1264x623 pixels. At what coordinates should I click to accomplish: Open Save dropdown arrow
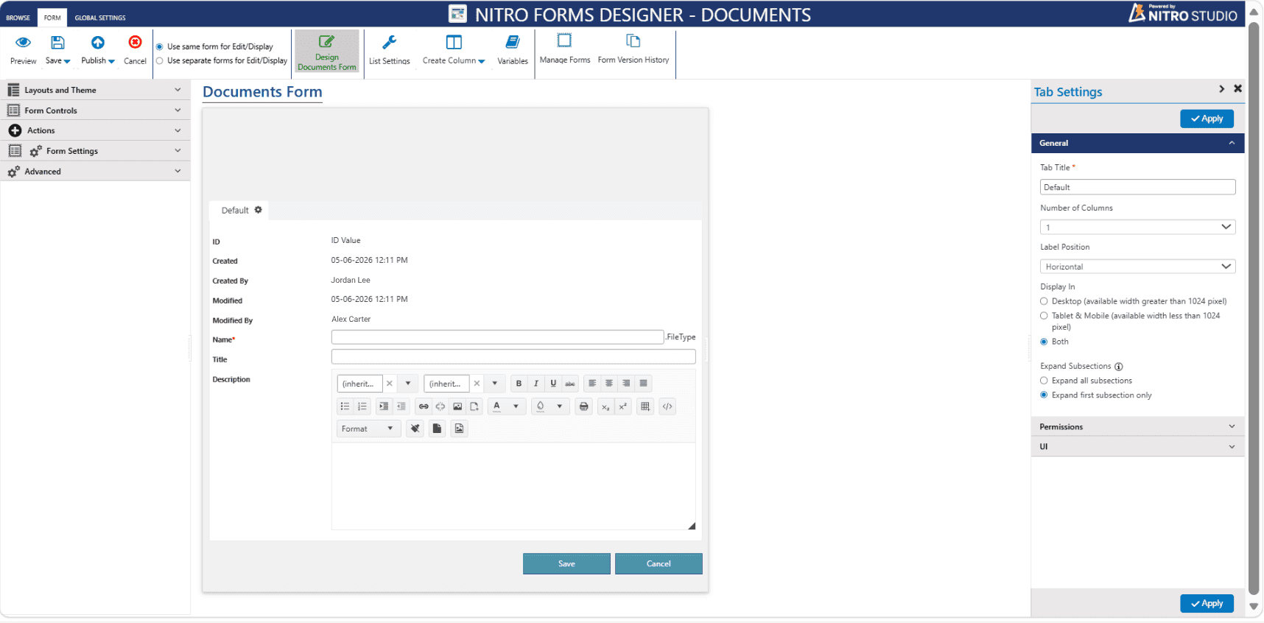tap(67, 61)
